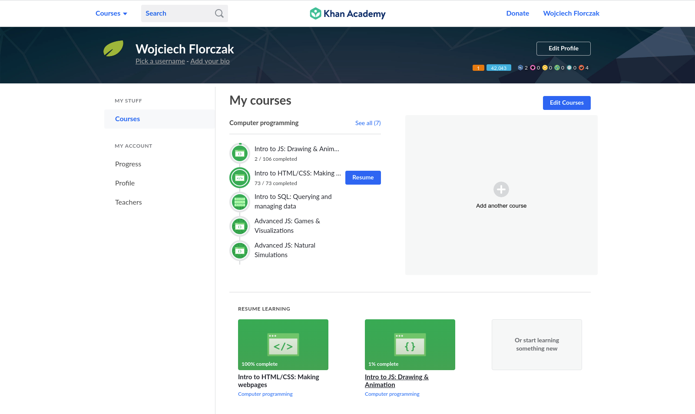The width and height of the screenshot is (695, 414).
Task: Open Intro to JS: Drawing & Anim... course
Action: (x=297, y=149)
